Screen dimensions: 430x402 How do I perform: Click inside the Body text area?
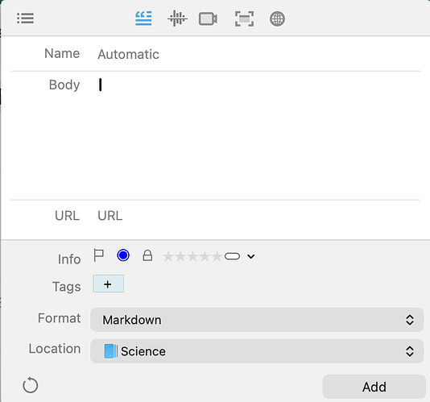click(x=258, y=136)
